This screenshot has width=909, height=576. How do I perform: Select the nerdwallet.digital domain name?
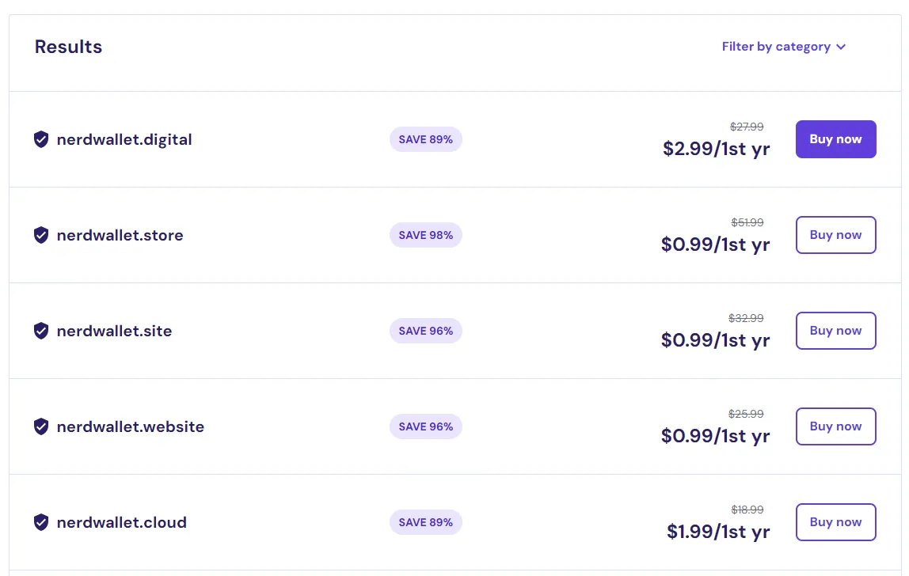(x=124, y=140)
